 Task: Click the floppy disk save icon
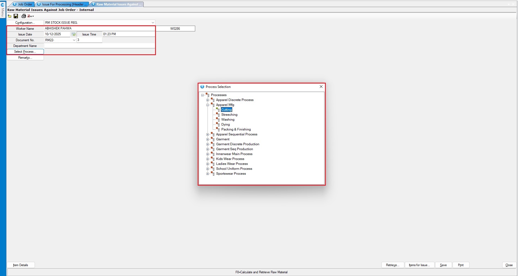tap(16, 16)
